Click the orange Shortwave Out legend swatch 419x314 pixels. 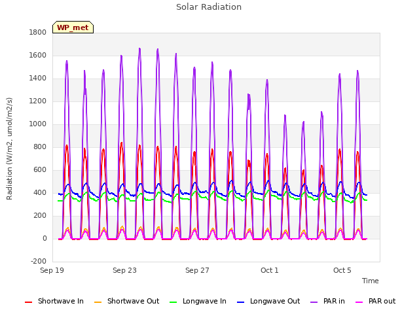click(x=98, y=302)
